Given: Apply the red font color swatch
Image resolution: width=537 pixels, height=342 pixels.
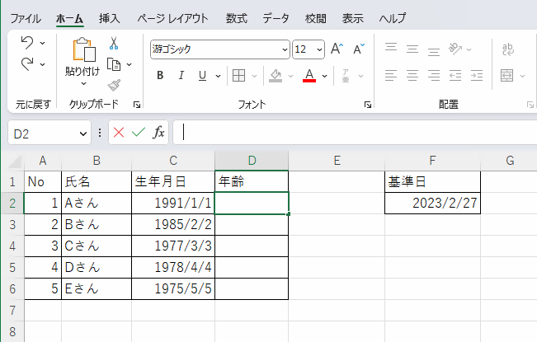Looking at the screenshot, I should (309, 76).
